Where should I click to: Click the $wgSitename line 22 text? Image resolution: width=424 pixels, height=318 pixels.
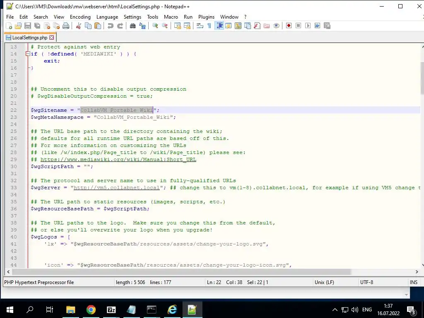click(x=95, y=110)
